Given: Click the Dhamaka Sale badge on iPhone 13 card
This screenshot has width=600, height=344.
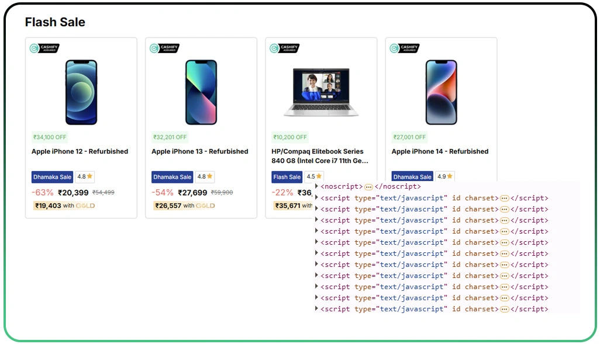Looking at the screenshot, I should (172, 176).
